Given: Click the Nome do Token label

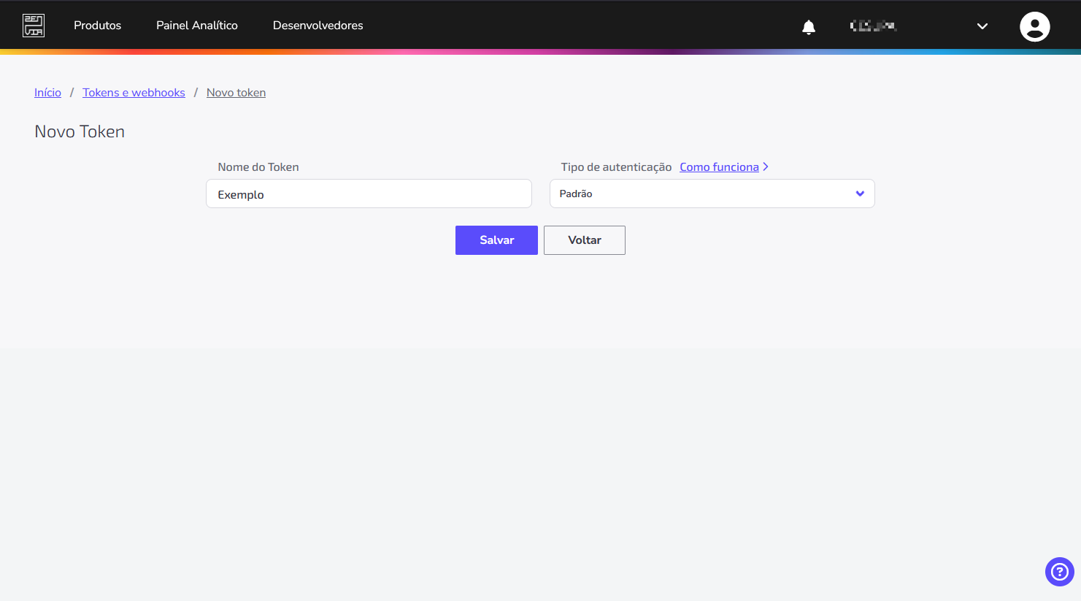Looking at the screenshot, I should click(258, 167).
